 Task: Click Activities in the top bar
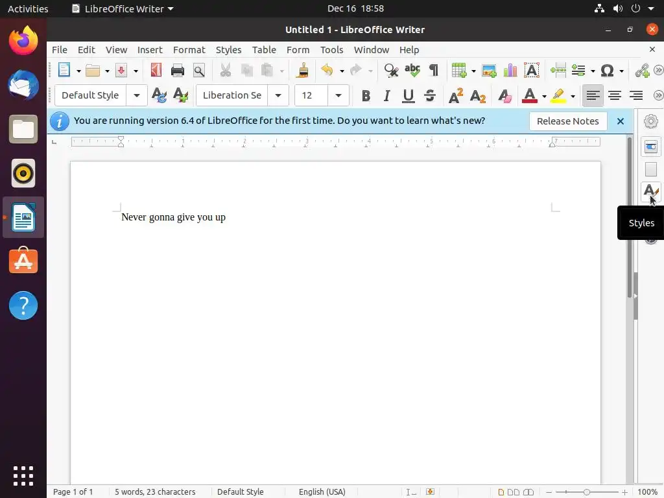[x=28, y=8]
